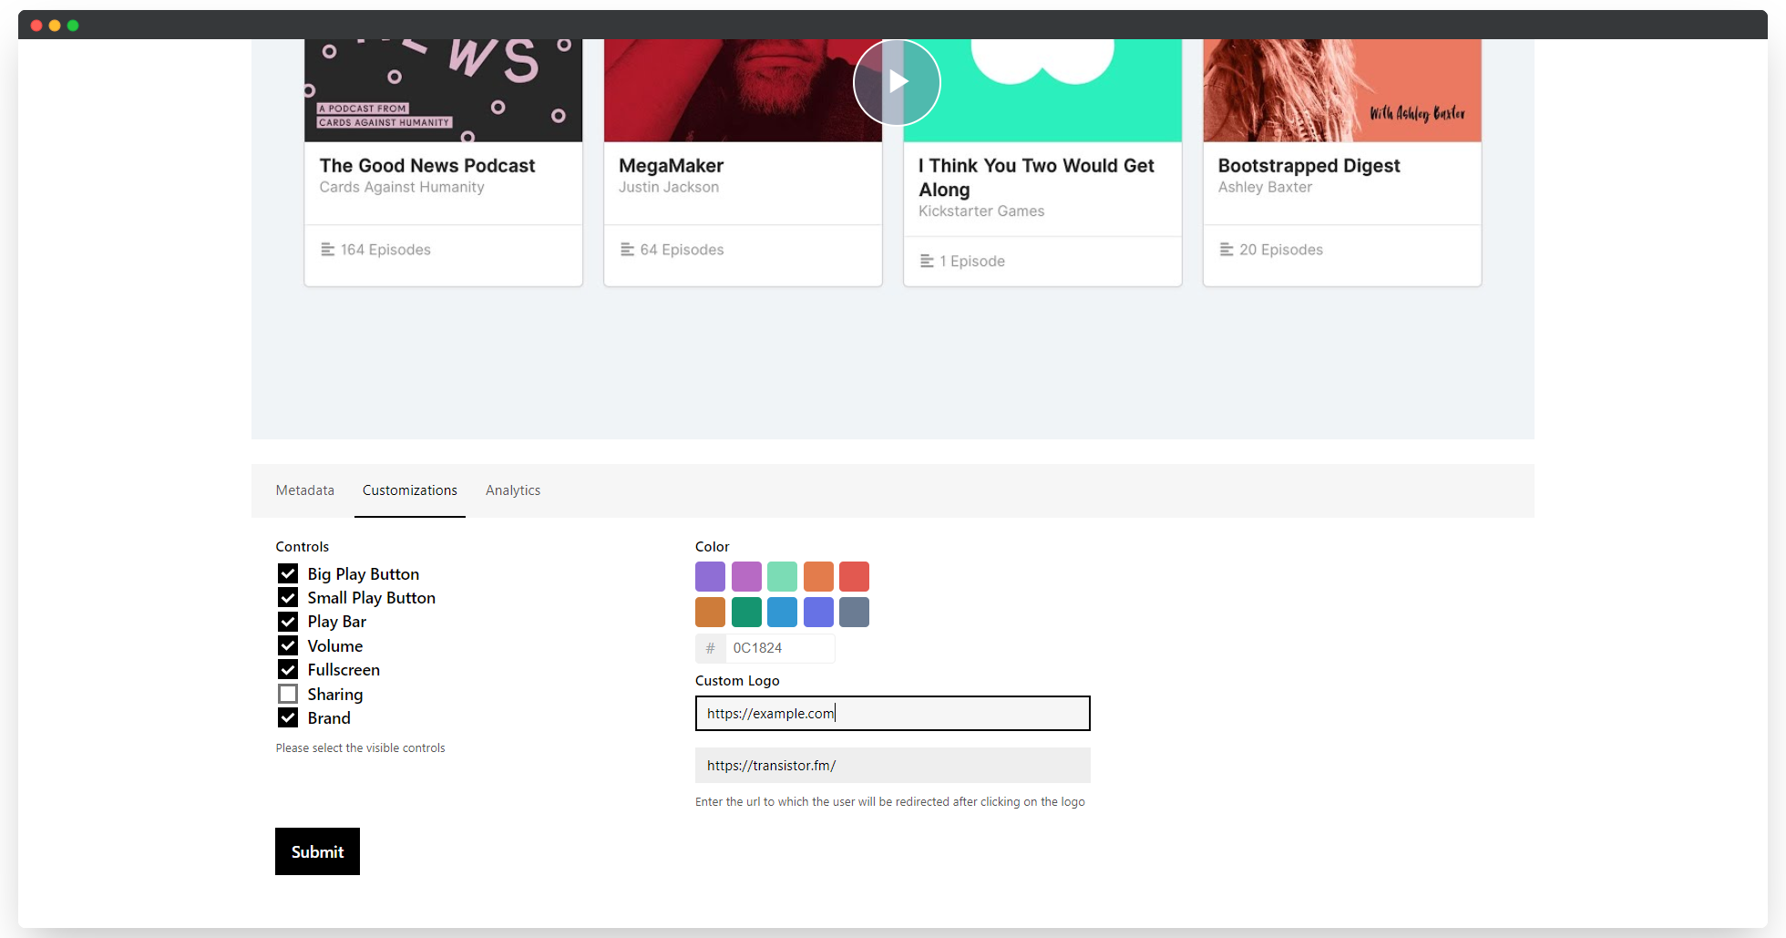The width and height of the screenshot is (1786, 938).
Task: Select the red color swatch
Action: pos(855,576)
